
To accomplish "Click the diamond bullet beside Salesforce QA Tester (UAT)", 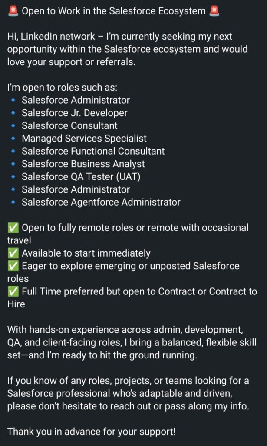I will tap(13, 177).
